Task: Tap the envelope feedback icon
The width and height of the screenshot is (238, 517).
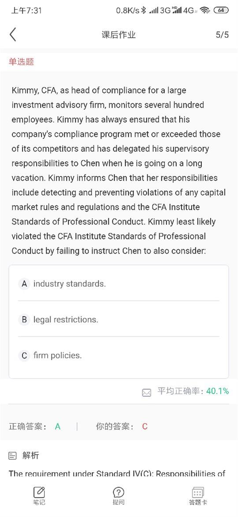Action: 147,392
